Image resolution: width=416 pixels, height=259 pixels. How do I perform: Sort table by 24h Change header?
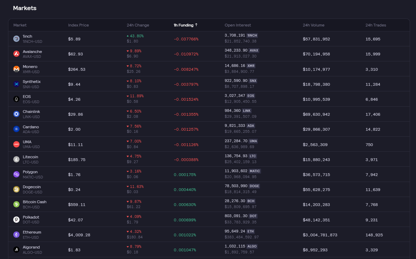(x=138, y=25)
